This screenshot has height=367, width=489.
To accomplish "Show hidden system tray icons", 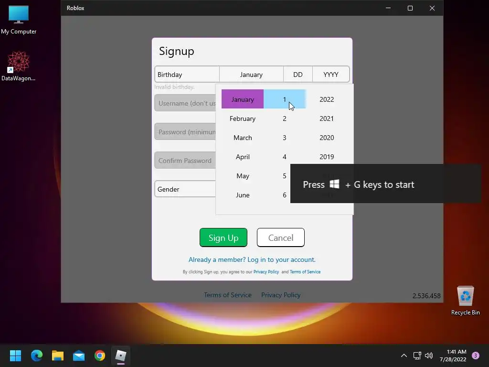I will pos(404,356).
